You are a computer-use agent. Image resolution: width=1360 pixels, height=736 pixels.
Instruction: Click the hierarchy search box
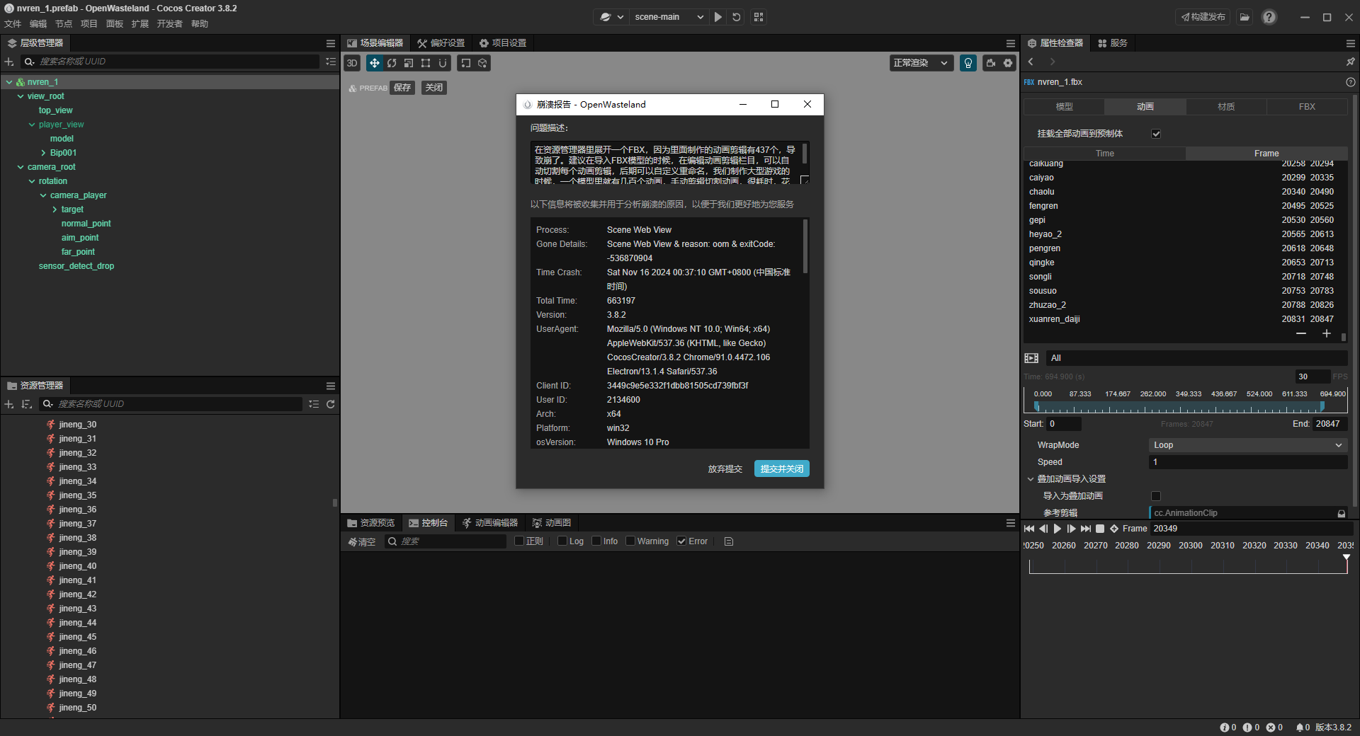(x=171, y=62)
